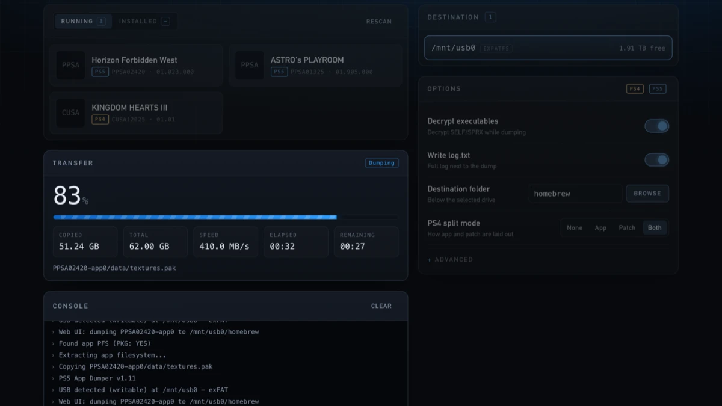
Task: Click the PS5 badge under ASTRO's PLAYROOM
Action: [279, 72]
